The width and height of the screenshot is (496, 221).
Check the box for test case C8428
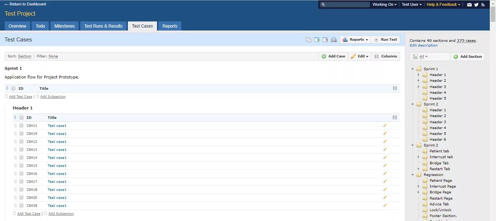pyautogui.click(x=21, y=205)
